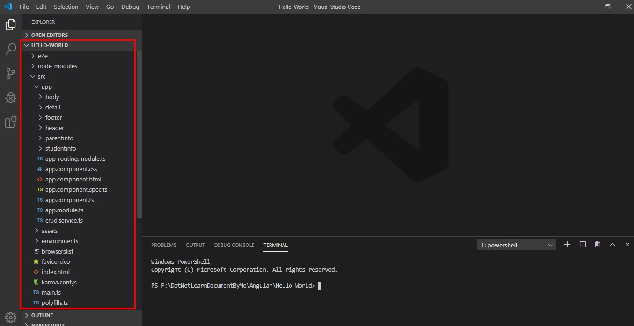Open the Manage settings gear
This screenshot has width=634, height=326.
point(10,317)
